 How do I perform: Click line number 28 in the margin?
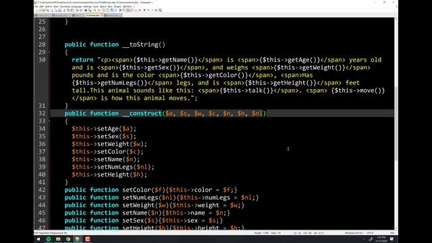[x=42, y=45]
